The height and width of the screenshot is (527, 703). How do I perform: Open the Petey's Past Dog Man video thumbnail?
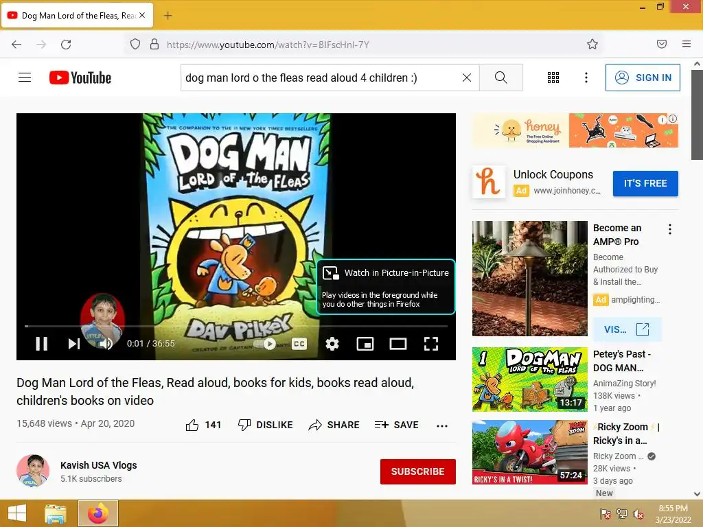pyautogui.click(x=529, y=379)
